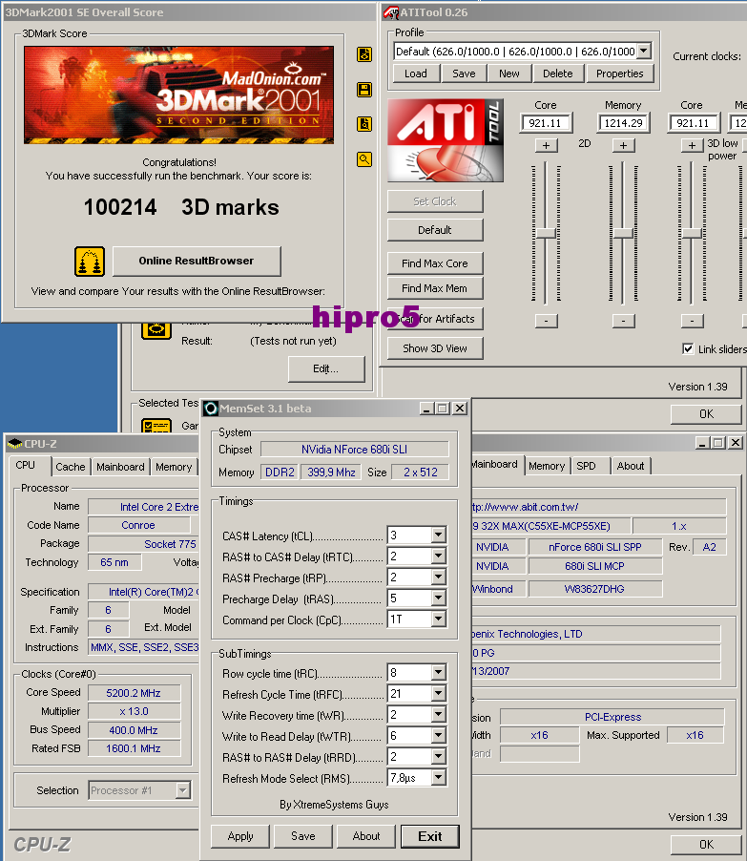
Task: Switch to the CPU tab in CPU-Z
Action: tap(25, 465)
